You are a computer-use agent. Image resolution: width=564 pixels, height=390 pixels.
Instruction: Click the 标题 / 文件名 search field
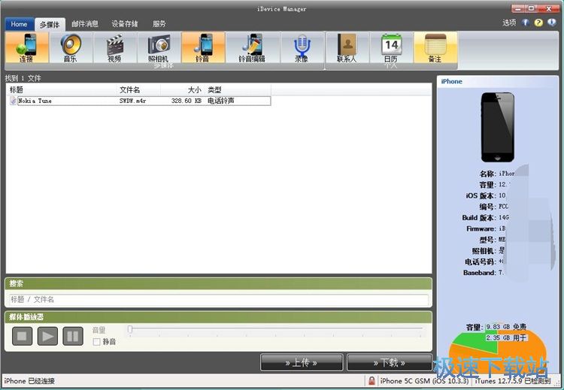pos(219,299)
